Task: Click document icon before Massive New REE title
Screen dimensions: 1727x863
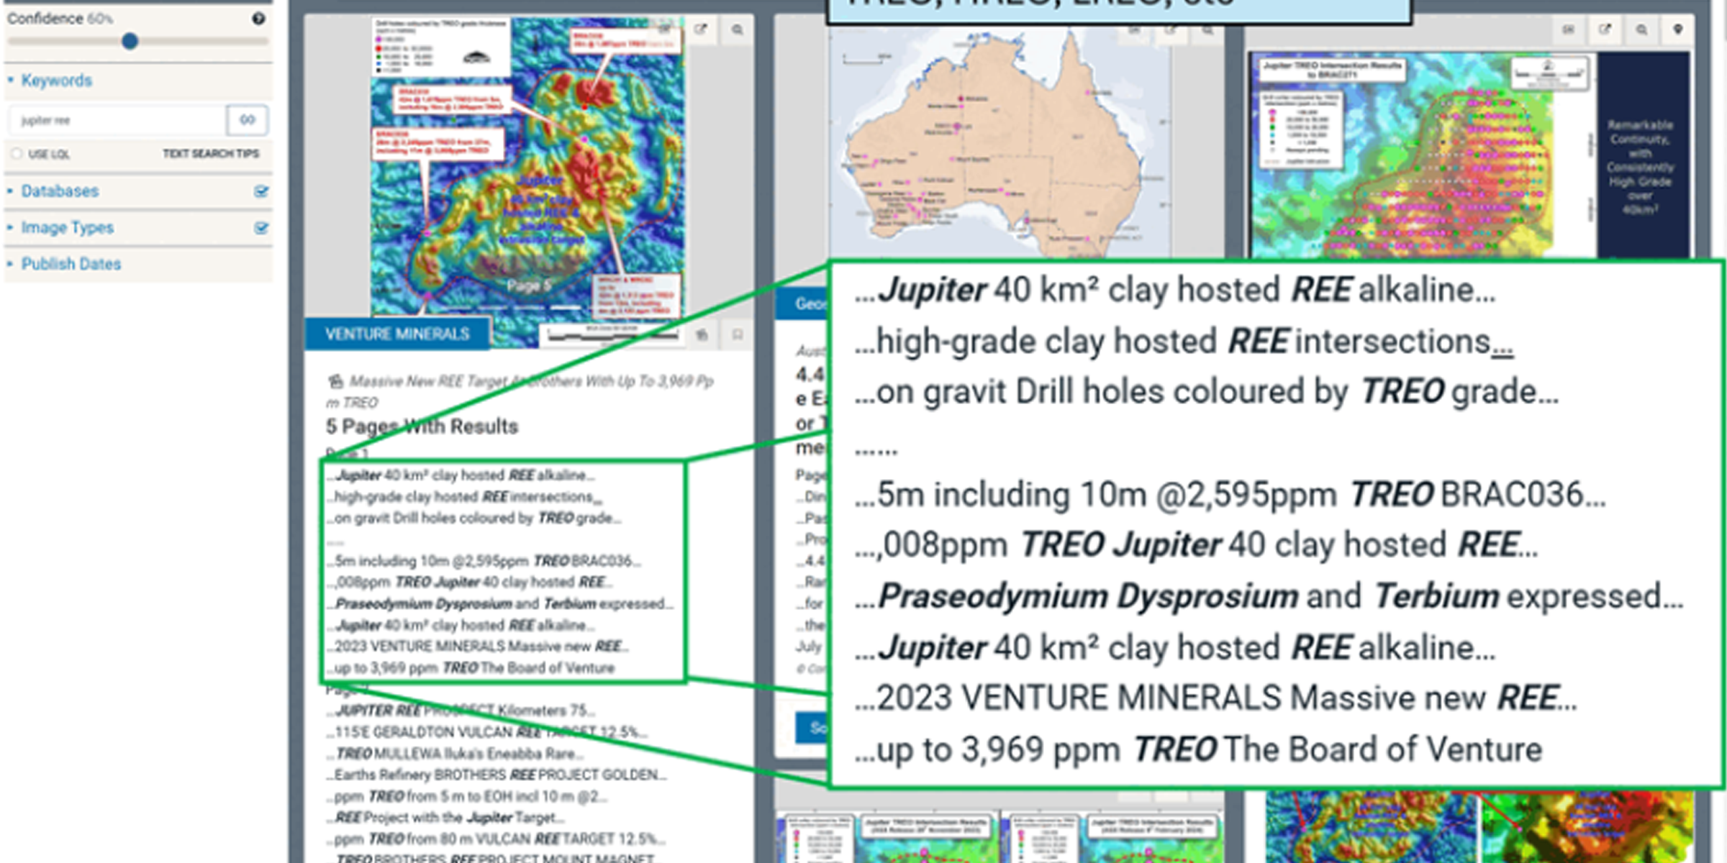Action: click(x=335, y=381)
